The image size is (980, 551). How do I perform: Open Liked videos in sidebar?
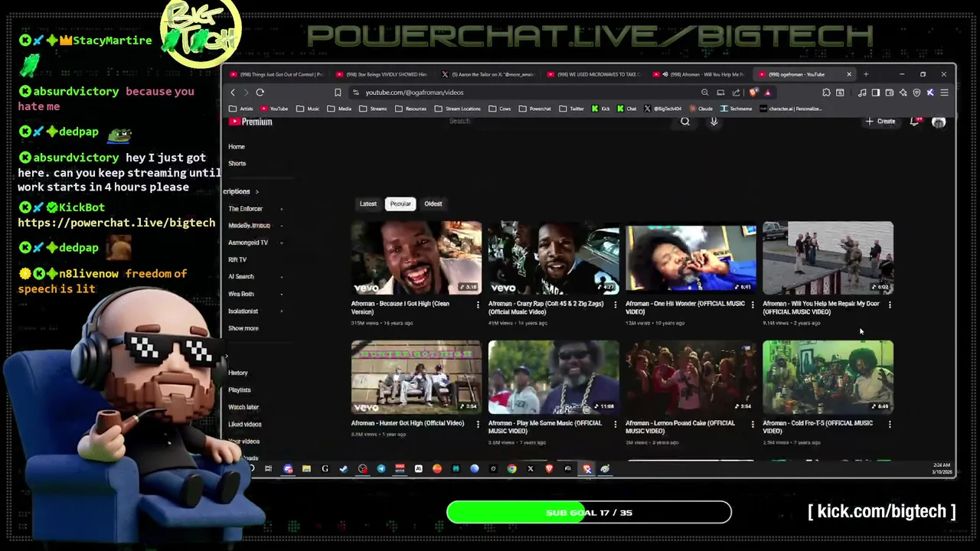(x=245, y=424)
